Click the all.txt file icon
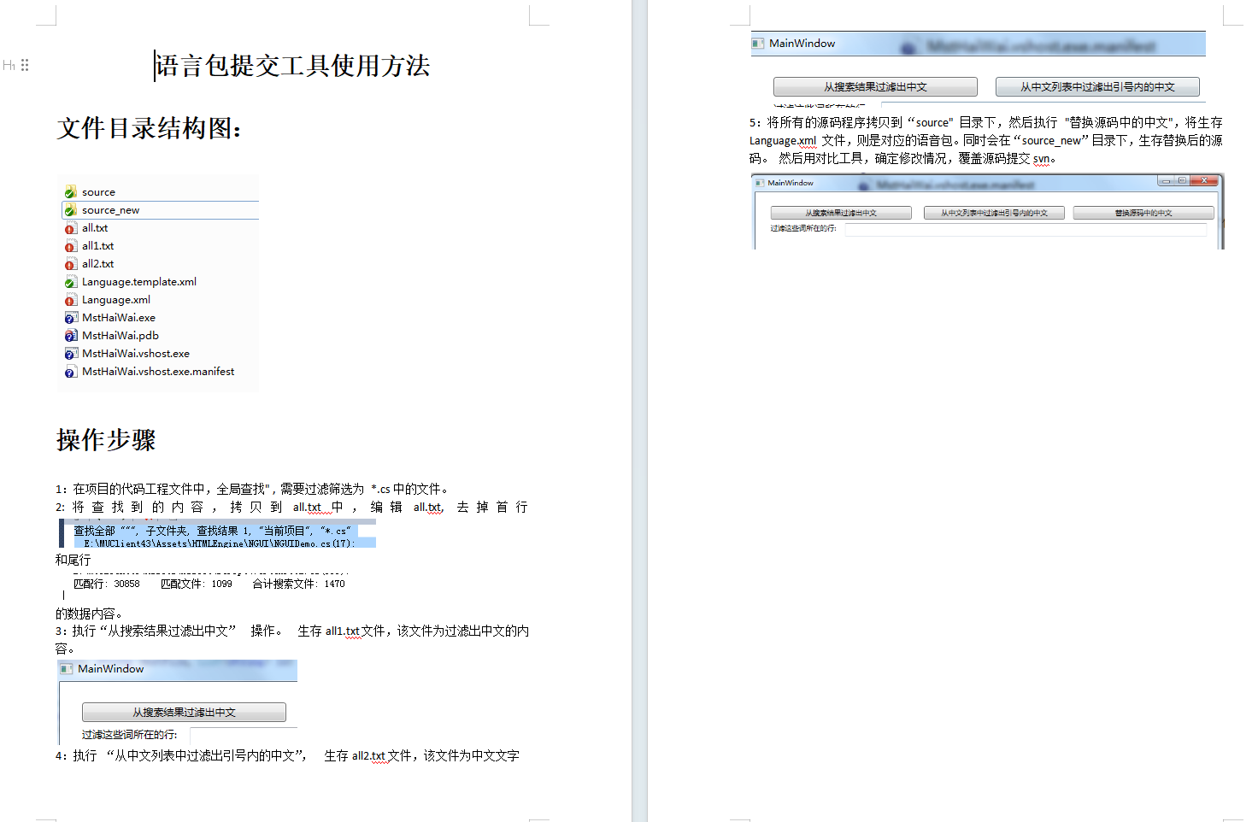Image resolution: width=1258 pixels, height=822 pixels. pyautogui.click(x=71, y=228)
